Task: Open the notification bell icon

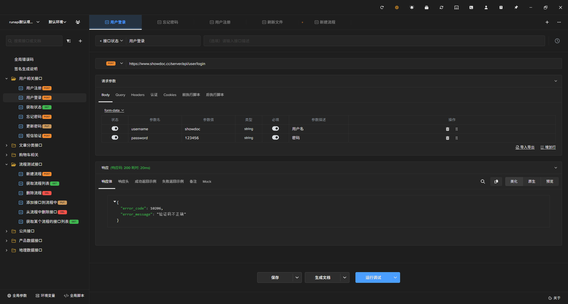Action: (412, 8)
